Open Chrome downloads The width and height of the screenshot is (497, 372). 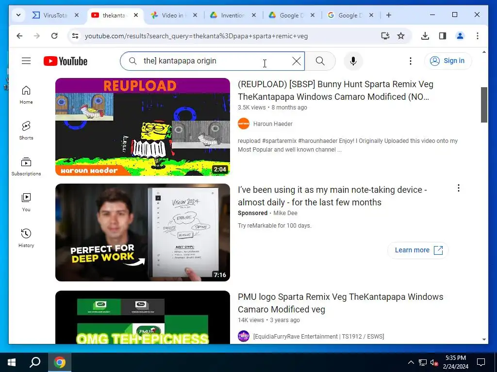425,36
